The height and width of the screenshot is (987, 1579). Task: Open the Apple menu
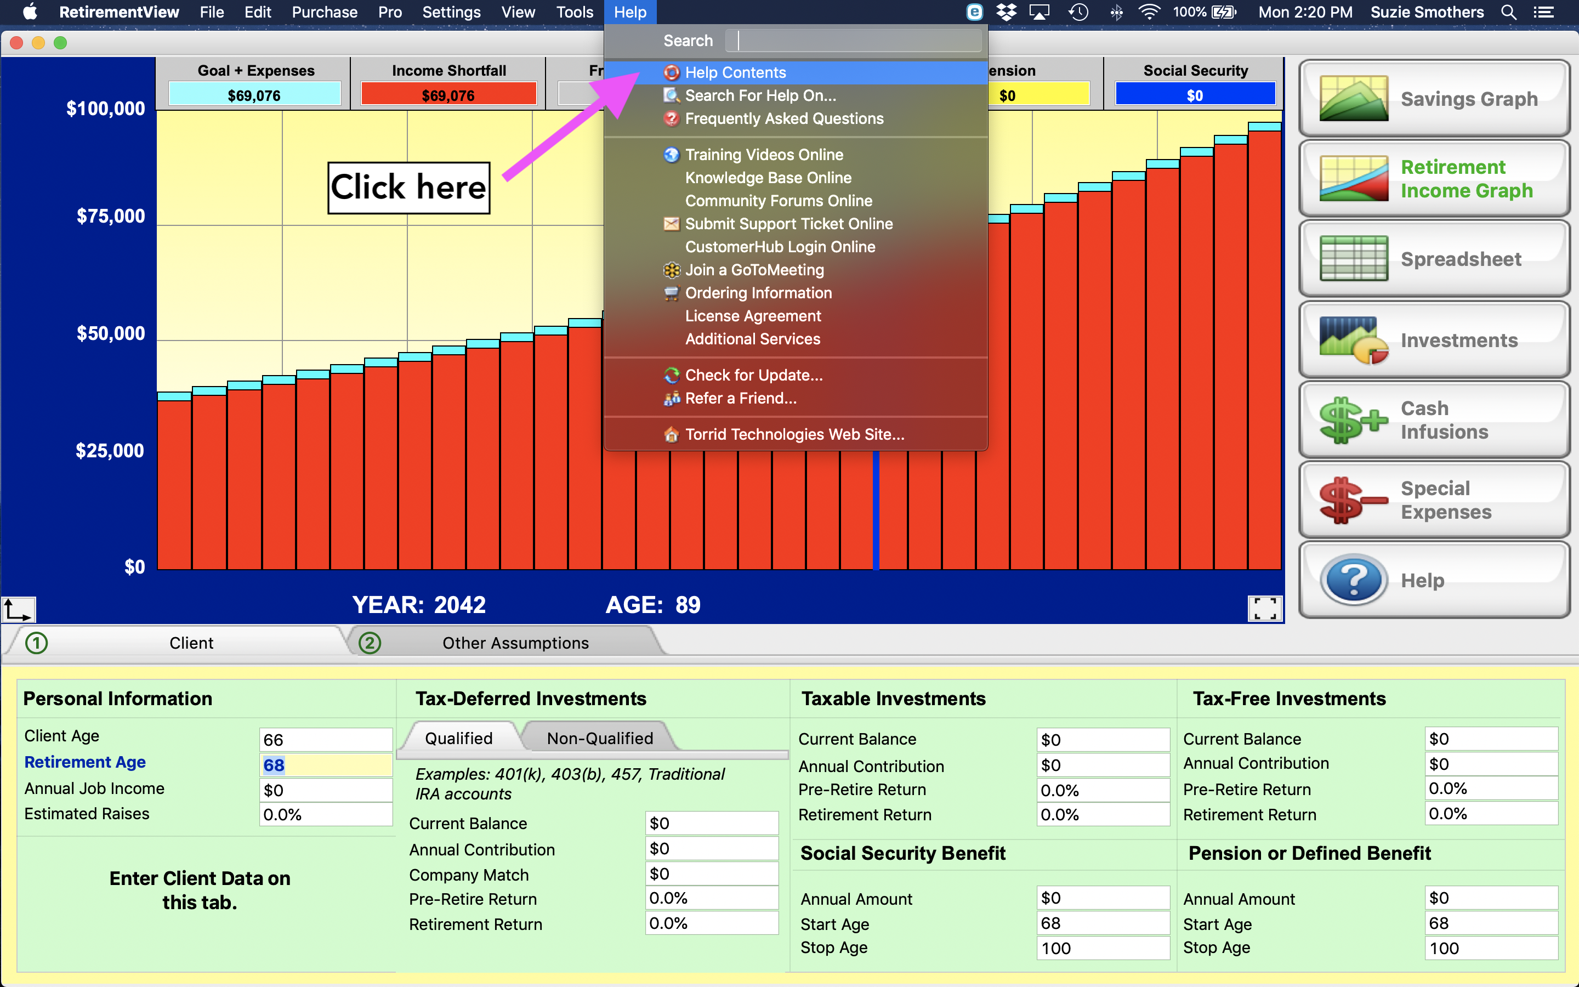(30, 12)
